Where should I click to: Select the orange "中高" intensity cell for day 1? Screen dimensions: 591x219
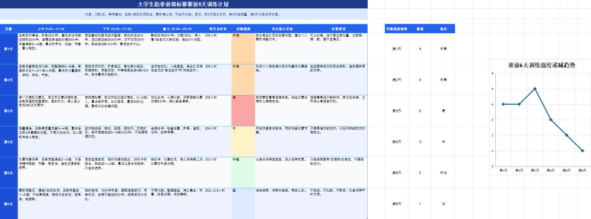[243, 49]
